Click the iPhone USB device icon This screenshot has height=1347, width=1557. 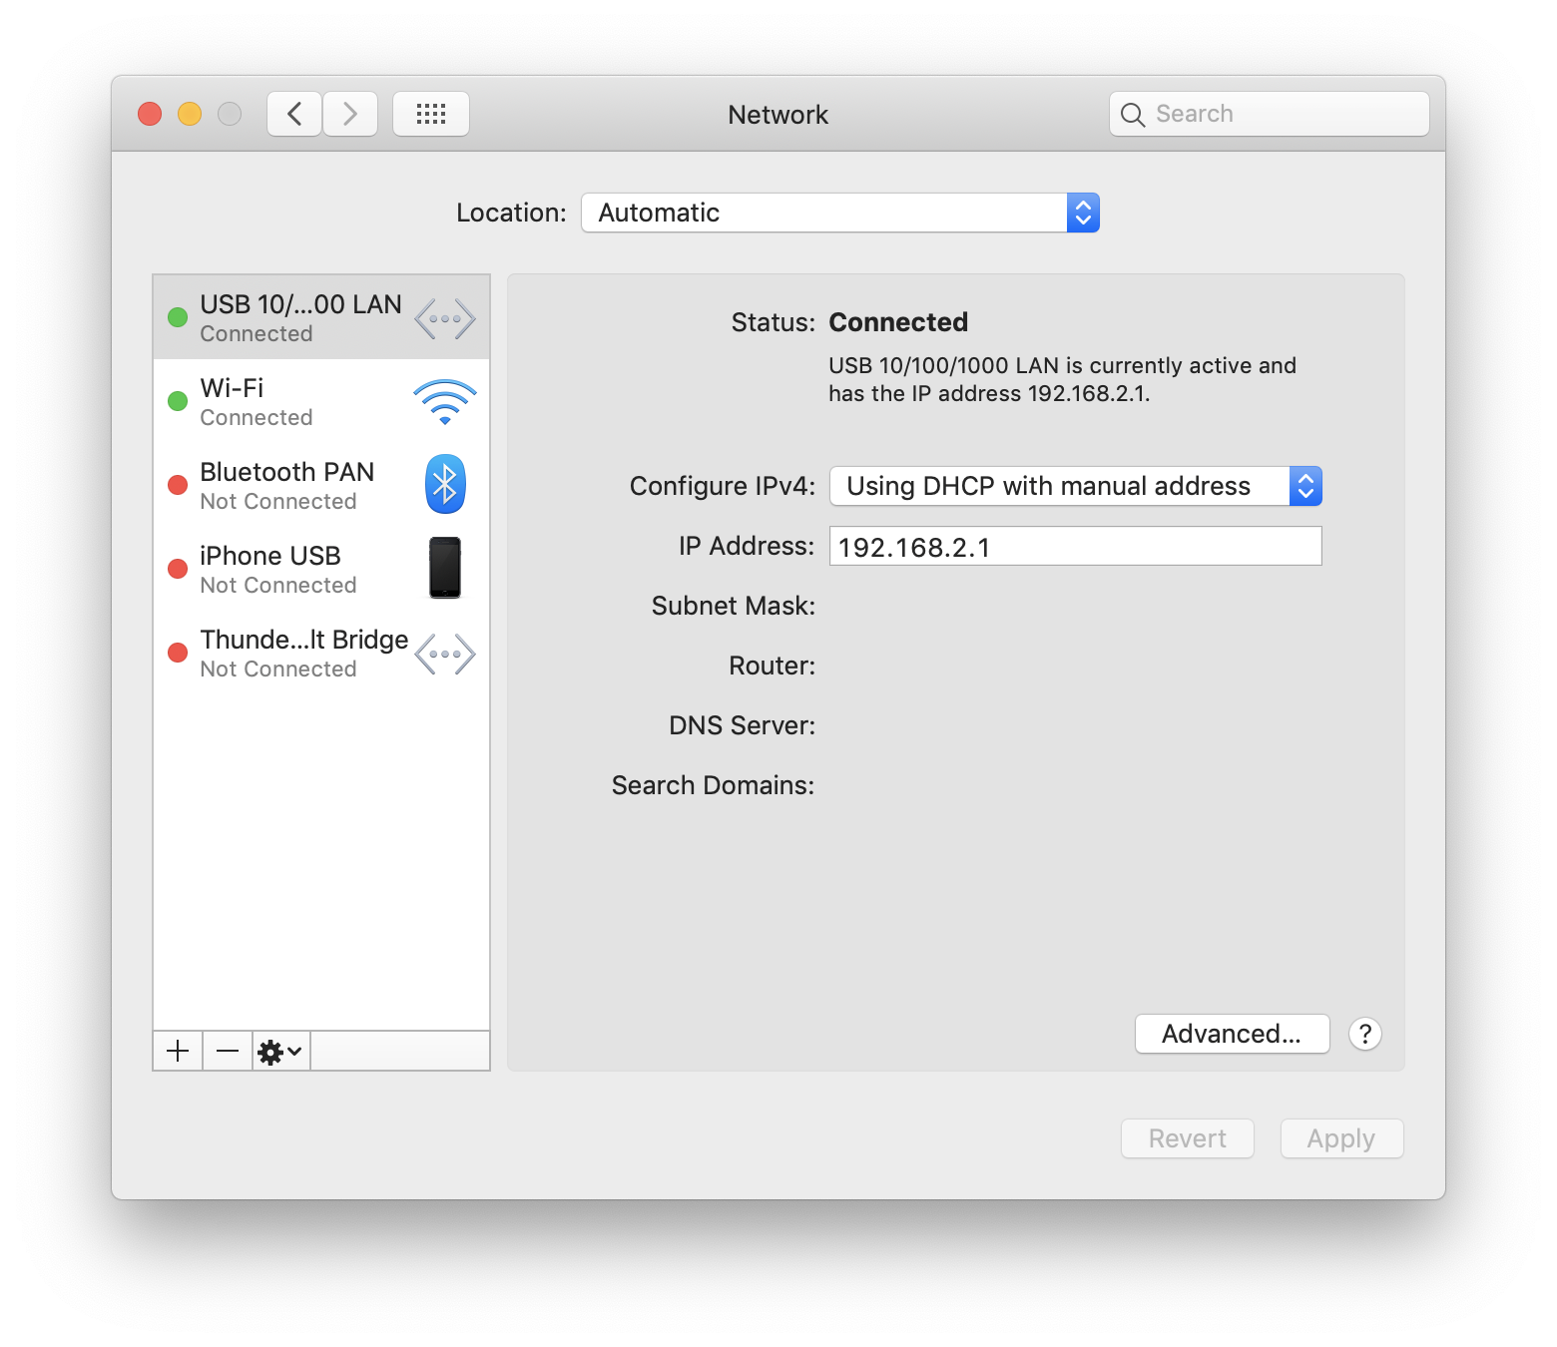click(445, 568)
